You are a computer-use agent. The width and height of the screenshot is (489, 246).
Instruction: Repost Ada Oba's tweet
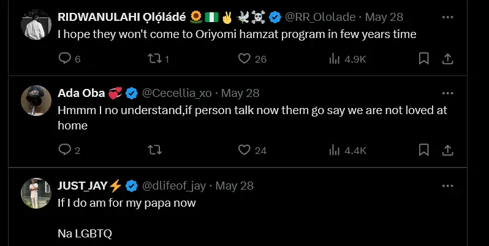[154, 150]
